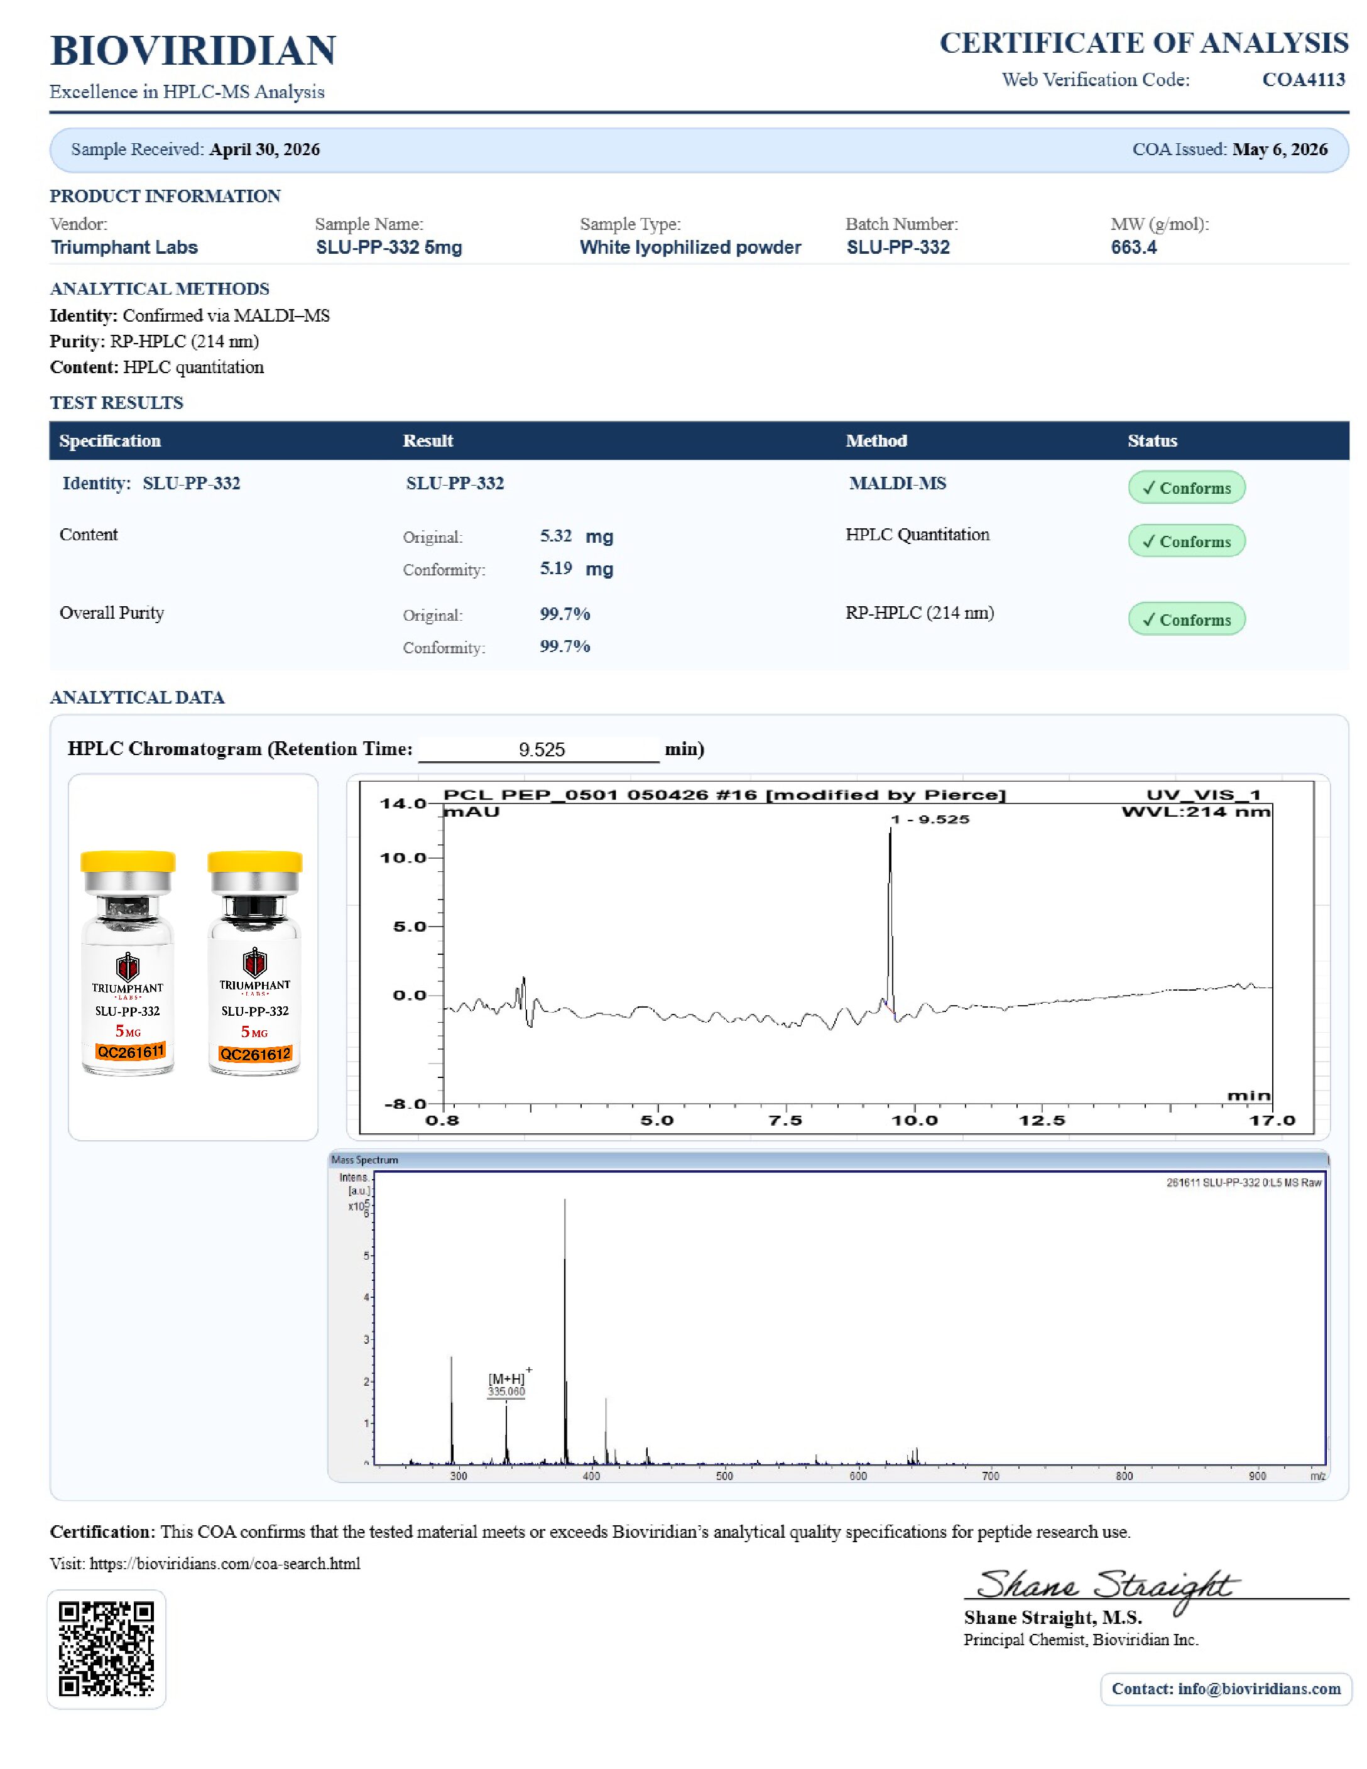This screenshot has width=1367, height=1769.
Task: Click the vial image labeled QC261612
Action: [254, 963]
